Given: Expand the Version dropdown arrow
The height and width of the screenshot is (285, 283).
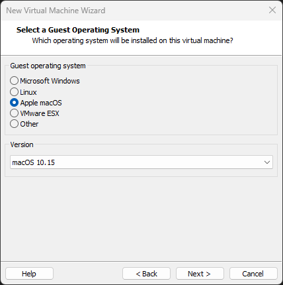Looking at the screenshot, I should tap(267, 162).
